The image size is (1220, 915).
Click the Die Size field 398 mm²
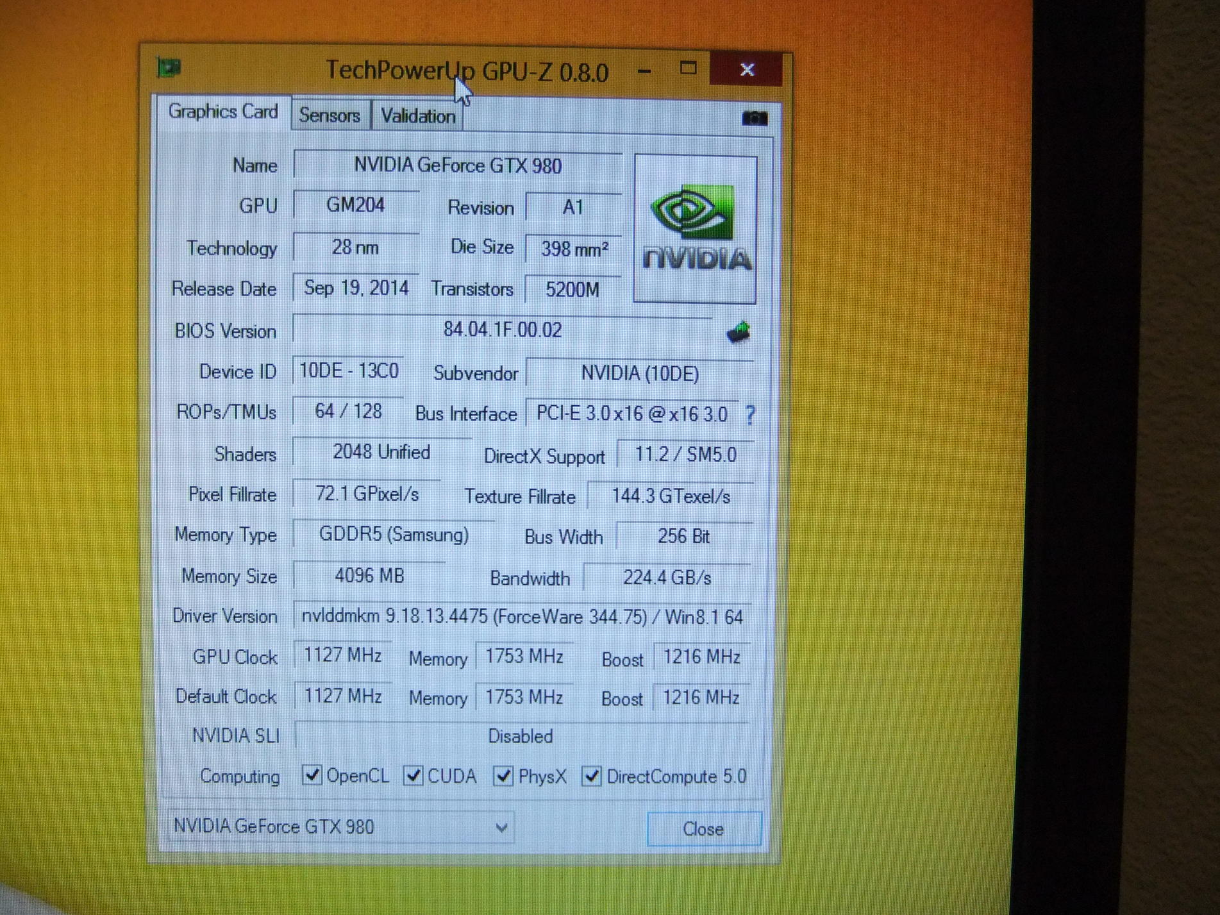click(573, 249)
